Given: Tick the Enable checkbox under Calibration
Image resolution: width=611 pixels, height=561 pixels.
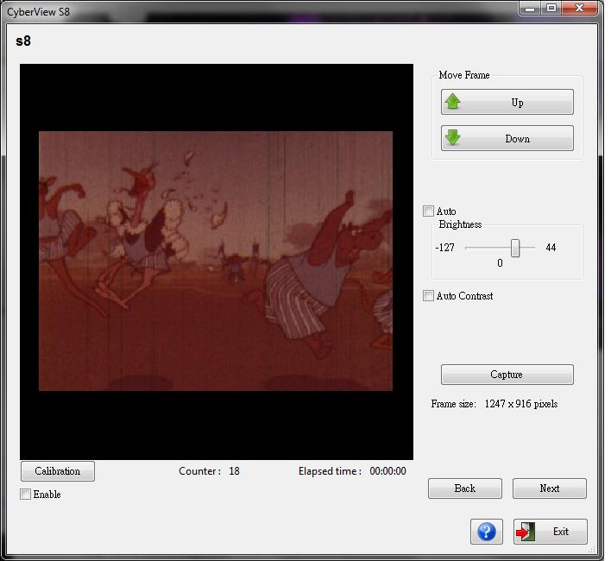Looking at the screenshot, I should [x=25, y=494].
